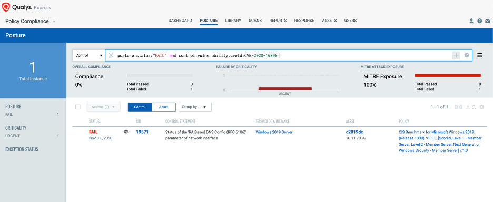Image resolution: width=493 pixels, height=202 pixels.
Task: Click the Asset column header
Action: pyautogui.click(x=351, y=122)
